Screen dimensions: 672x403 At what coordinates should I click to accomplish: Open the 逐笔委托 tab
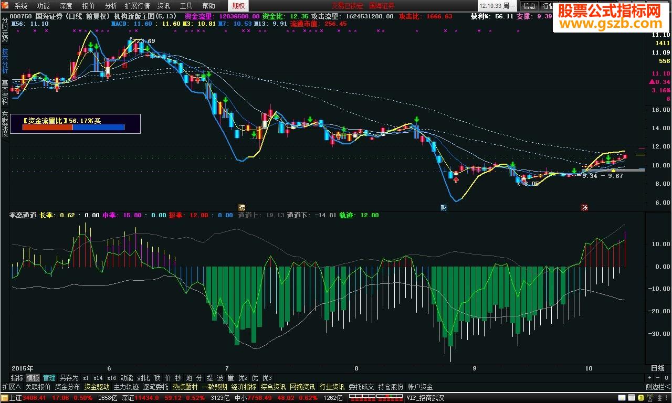155,387
